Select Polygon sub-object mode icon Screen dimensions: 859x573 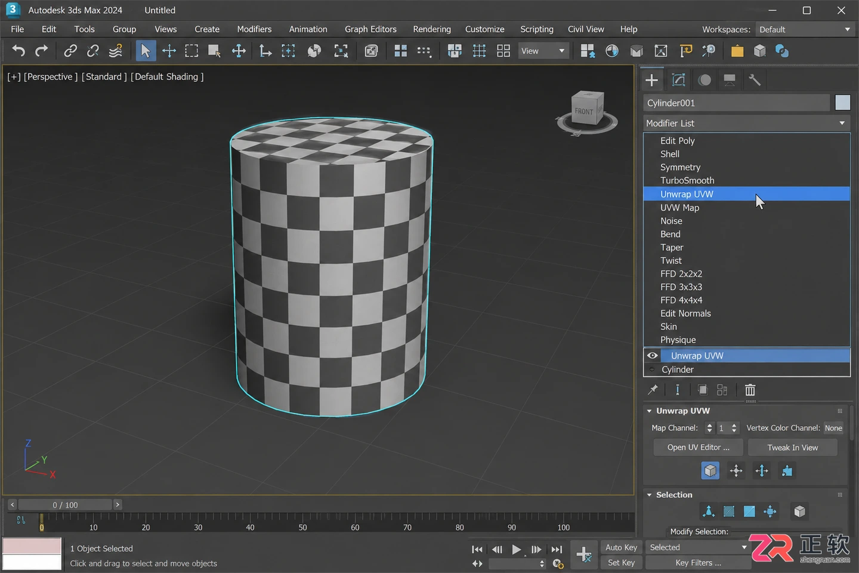pos(749,512)
